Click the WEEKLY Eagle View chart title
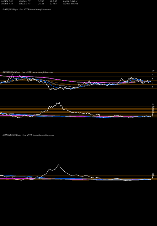Screen dimensions: 157x226 pyautogui.click(x=28, y=72)
